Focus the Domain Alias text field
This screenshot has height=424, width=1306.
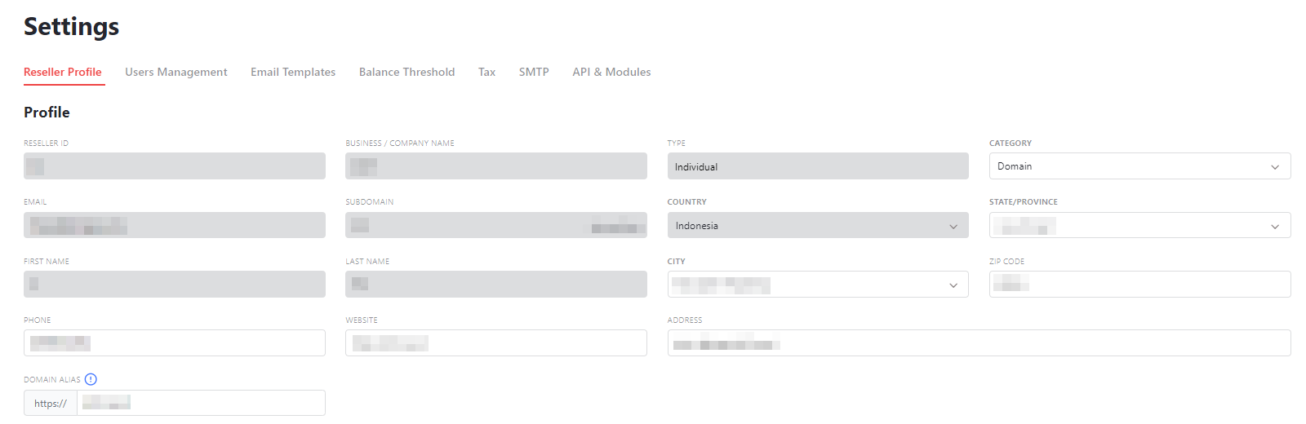pyautogui.click(x=201, y=403)
